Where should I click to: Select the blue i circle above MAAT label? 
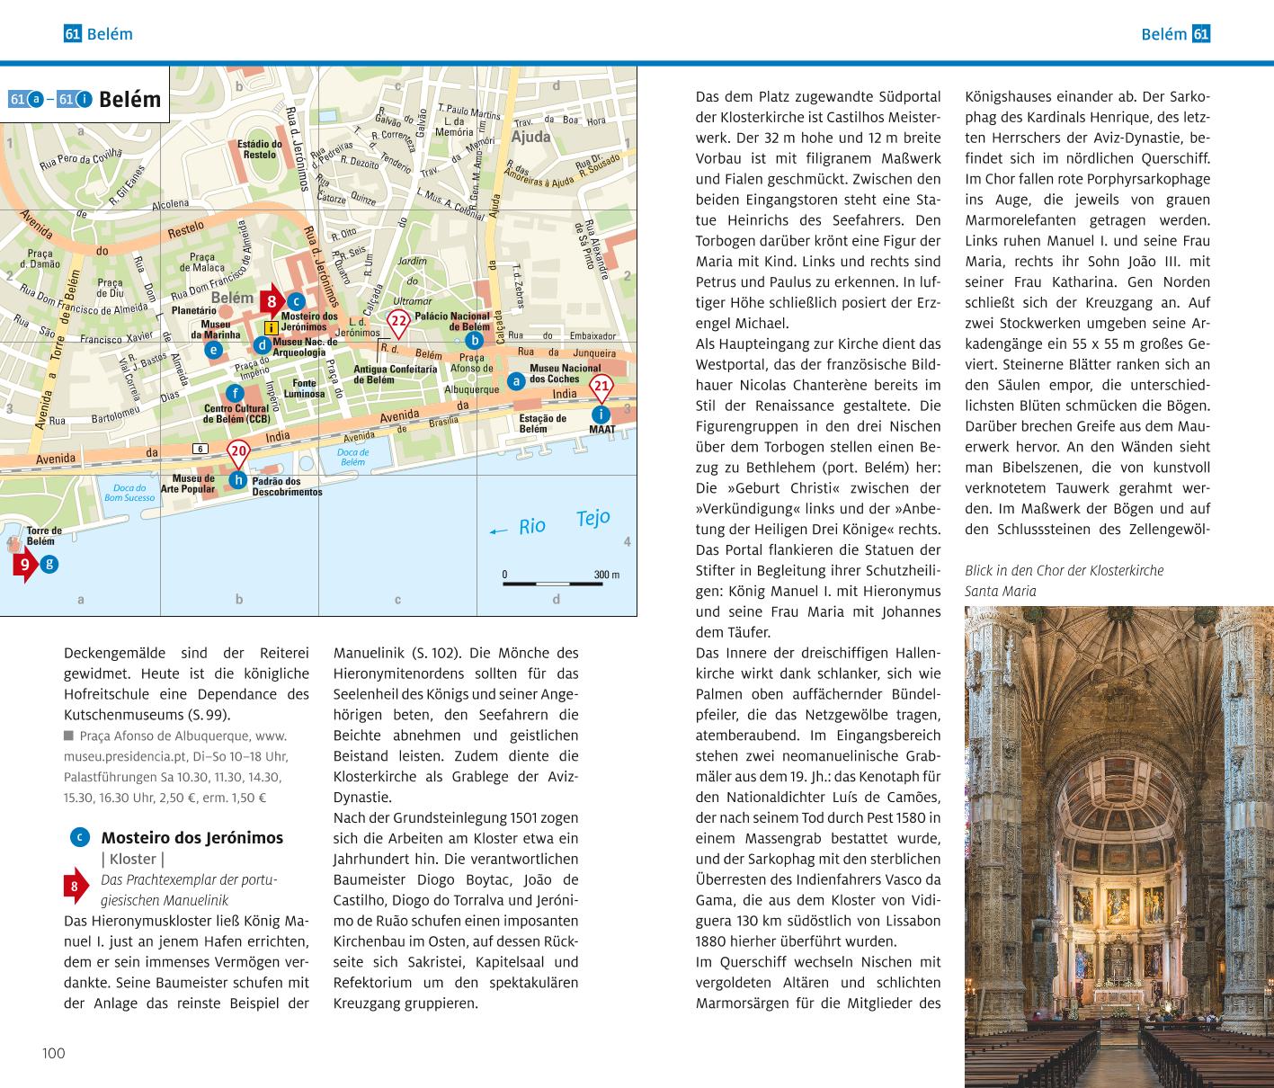tap(601, 415)
